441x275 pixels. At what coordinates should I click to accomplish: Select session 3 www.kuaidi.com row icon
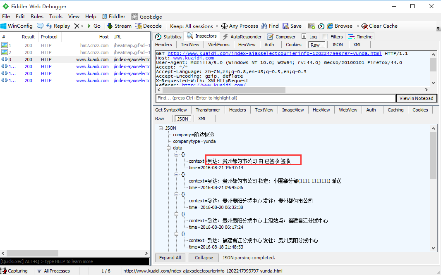pos(4,59)
